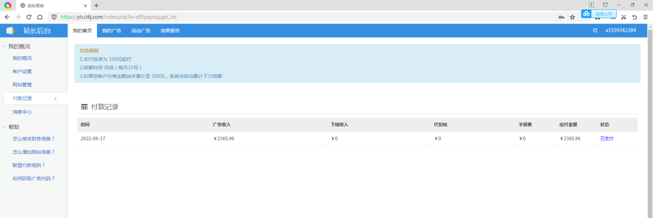
Task: Open the browser hamburger menu
Action: click(x=645, y=17)
